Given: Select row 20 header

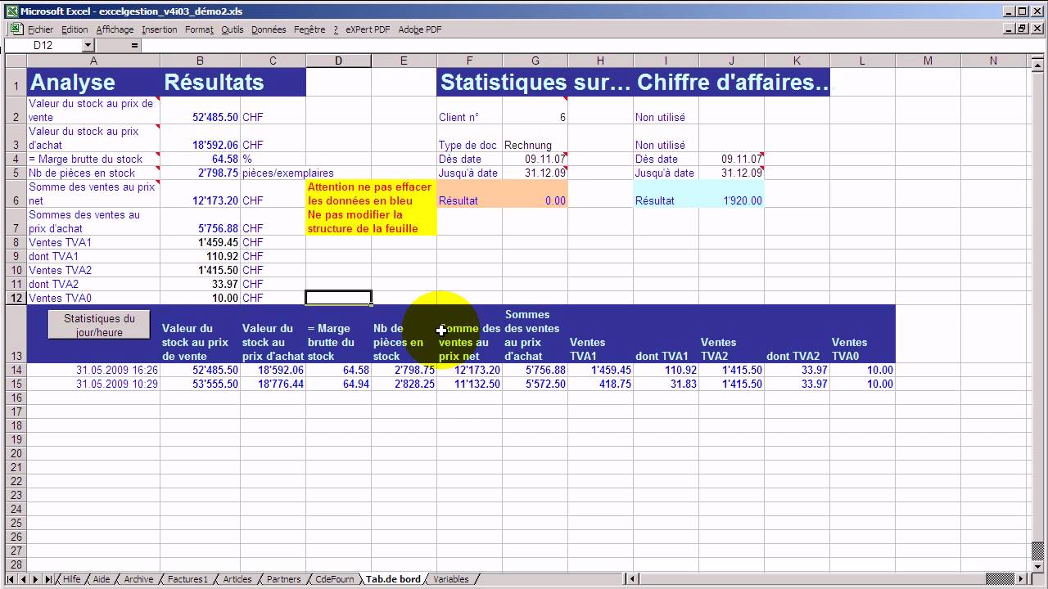Looking at the screenshot, I should pyautogui.click(x=16, y=453).
